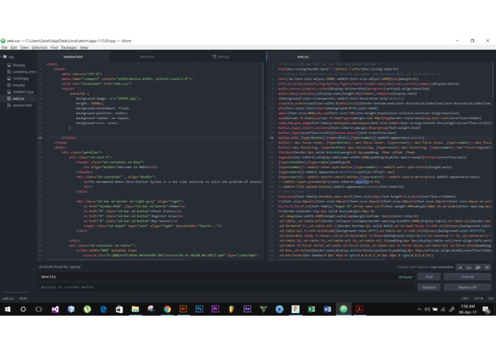This screenshot has height=352, width=496.
Task: Click the folder icon beside cpp
Action: pyautogui.click(x=5, y=56)
